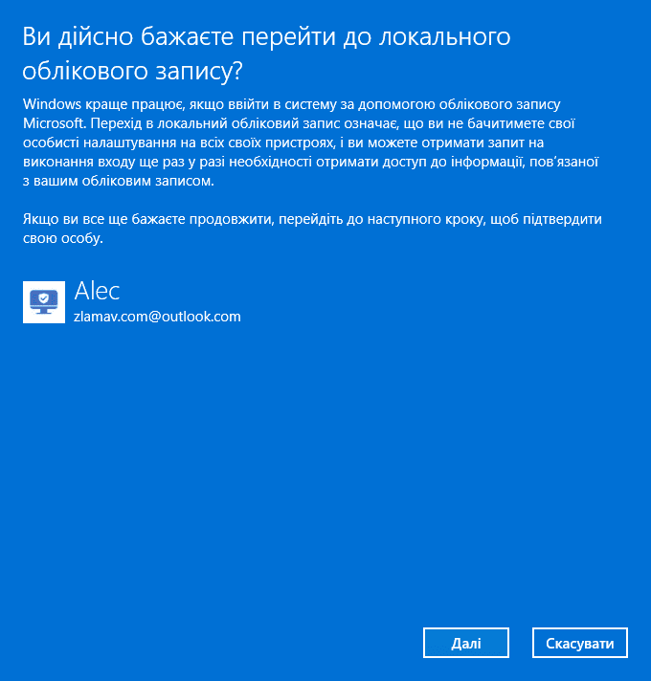The image size is (651, 681).
Task: Click the phrase 'наступного кроку' in the text
Action: (425, 219)
